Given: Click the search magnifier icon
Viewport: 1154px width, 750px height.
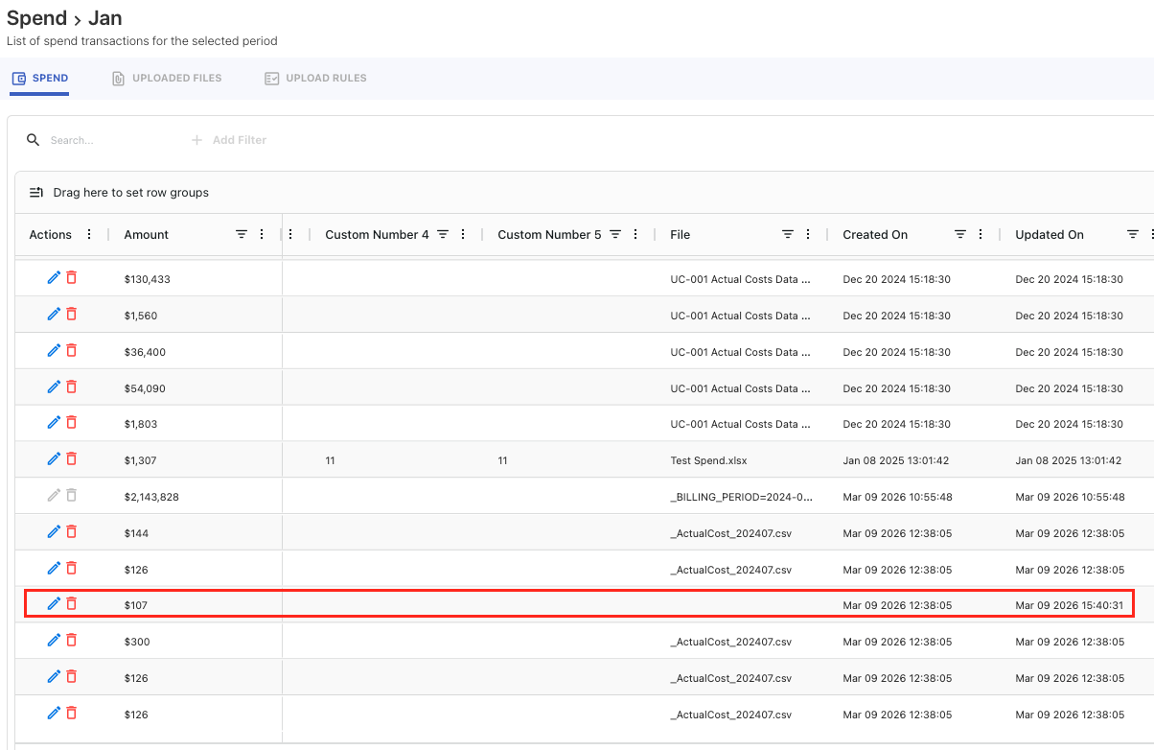Looking at the screenshot, I should (33, 140).
